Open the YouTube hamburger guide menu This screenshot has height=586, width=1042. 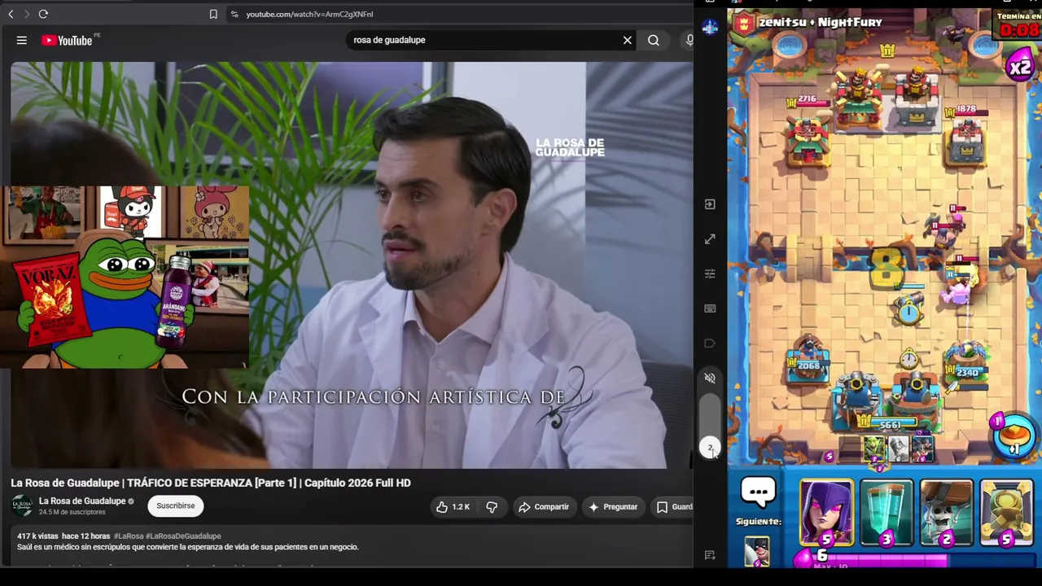[x=22, y=40]
